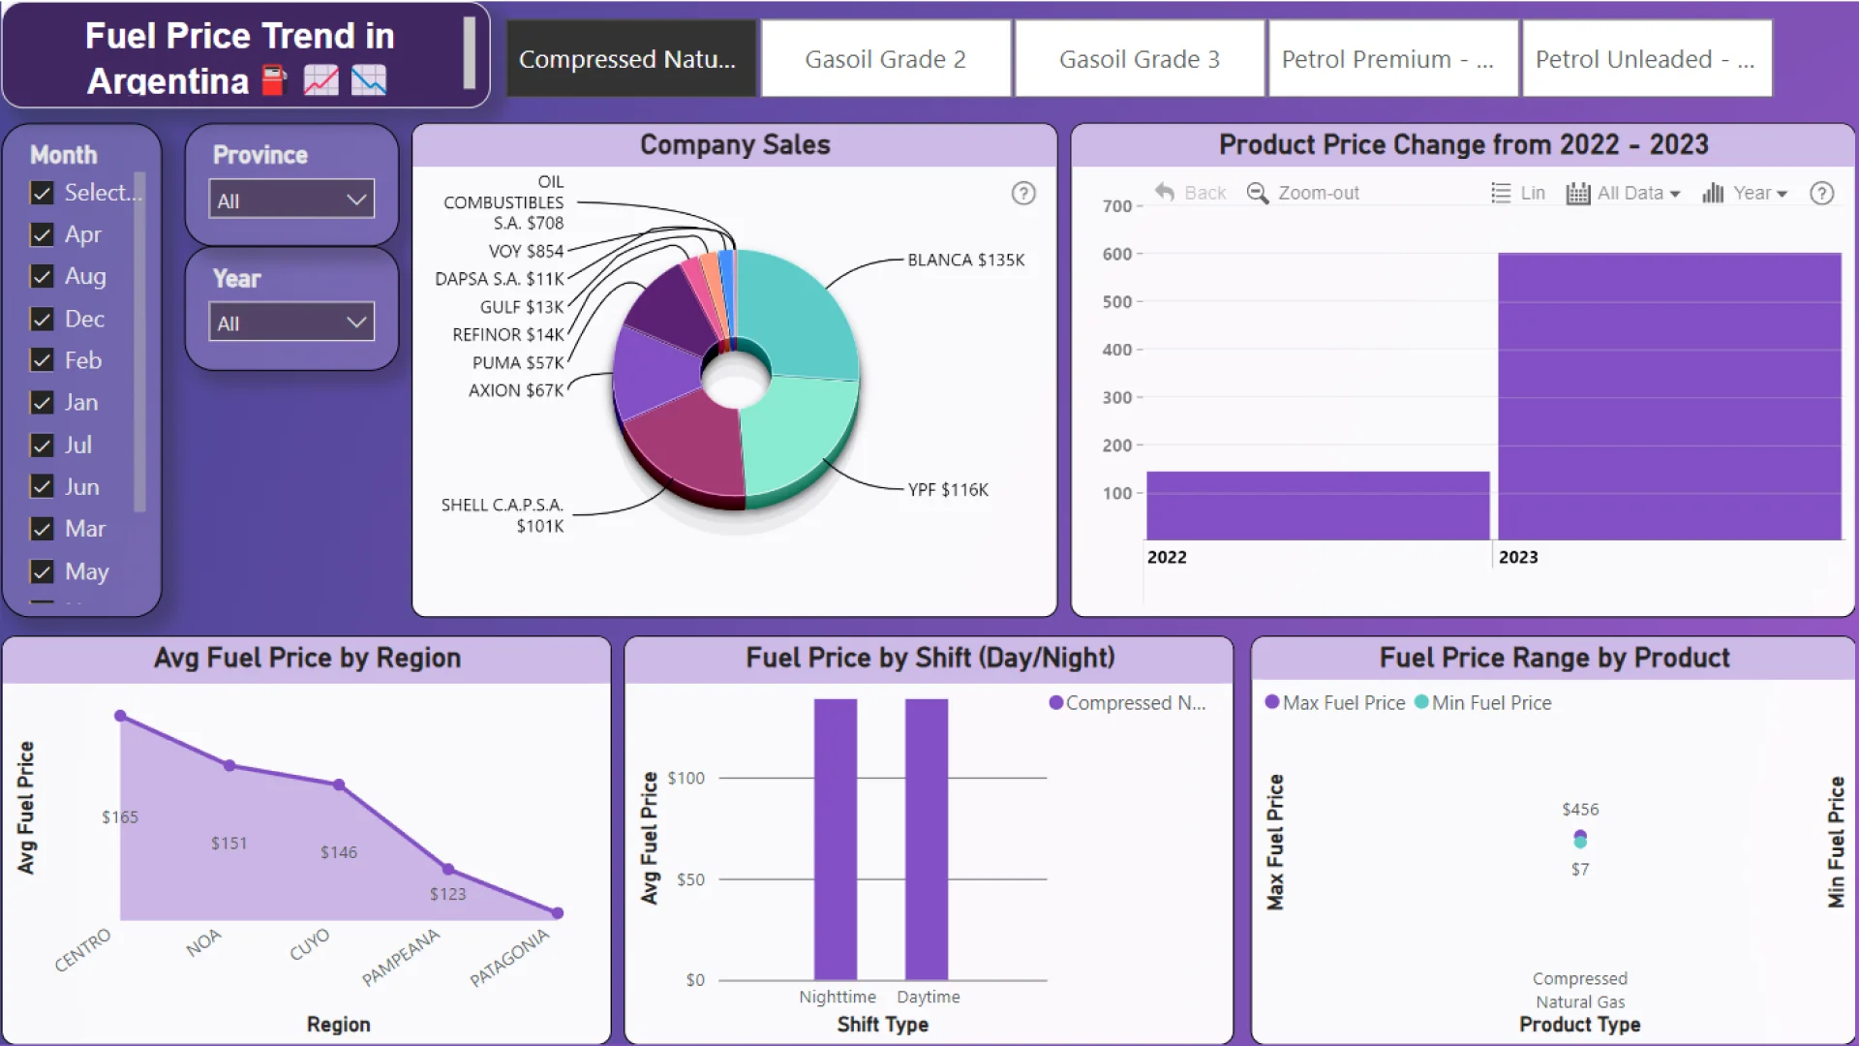The image size is (1859, 1046).
Task: Select the Gasoil Grade 3 tab
Action: tap(1140, 59)
